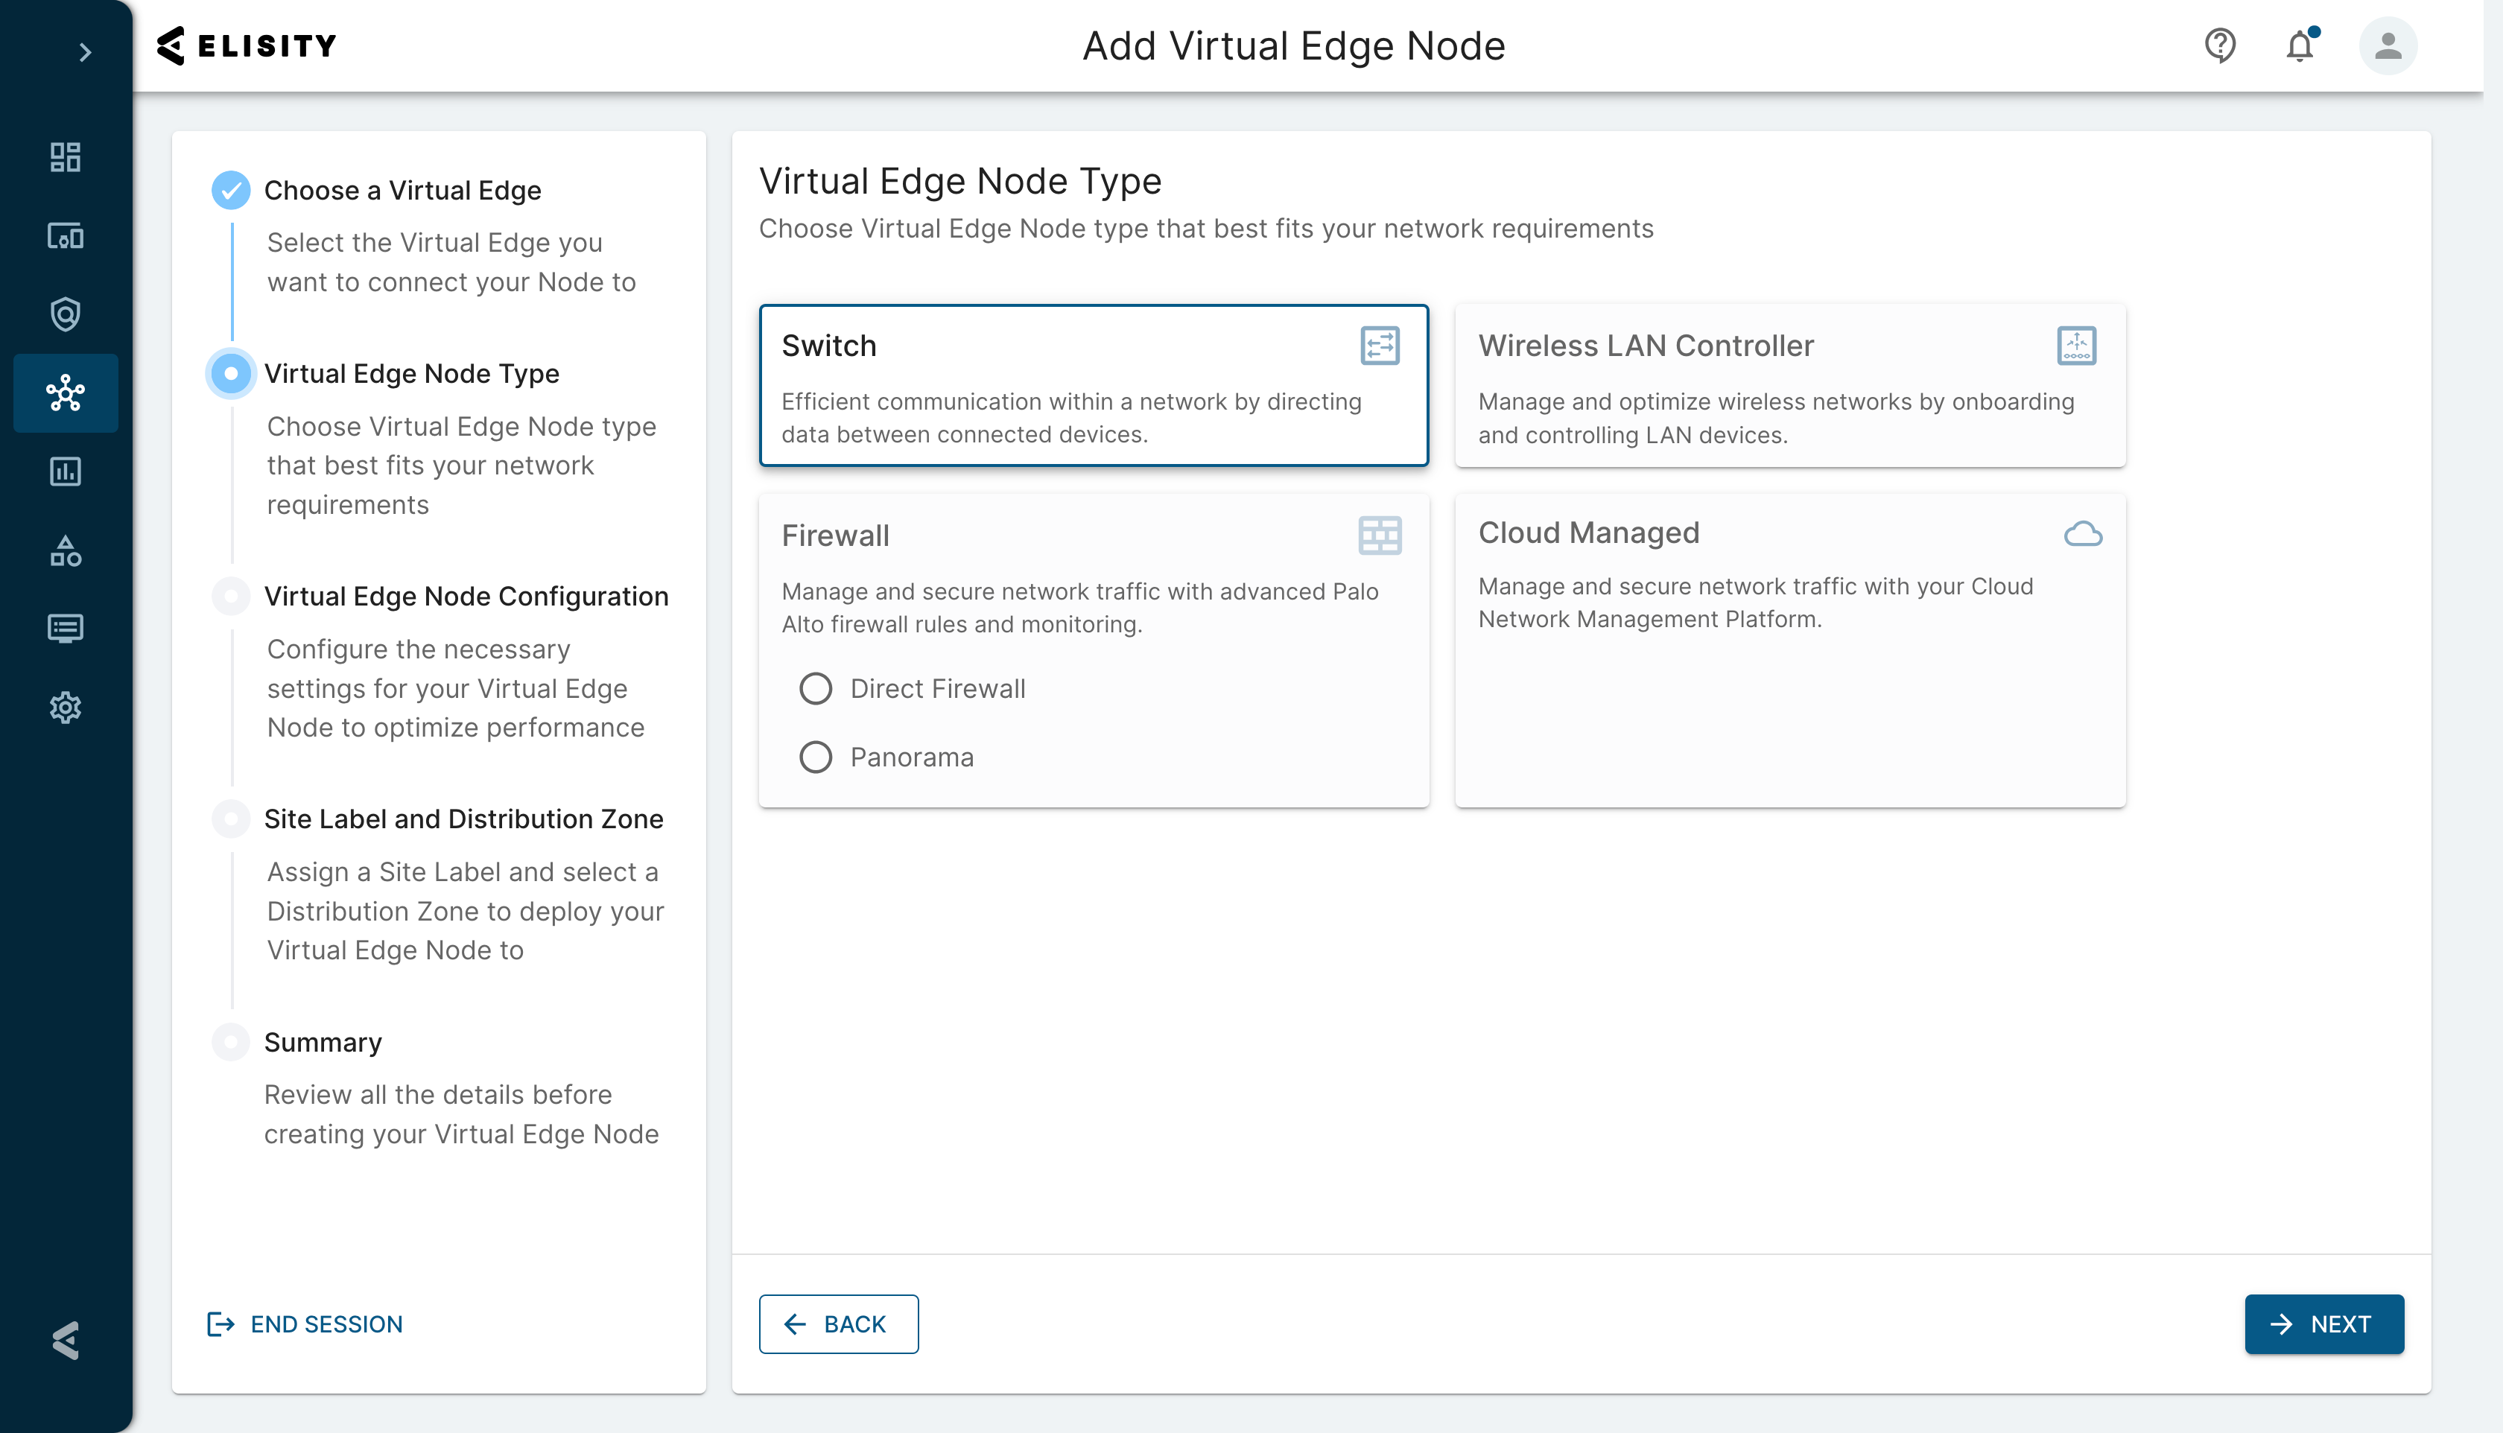Click the active step circle indicator

[231, 374]
